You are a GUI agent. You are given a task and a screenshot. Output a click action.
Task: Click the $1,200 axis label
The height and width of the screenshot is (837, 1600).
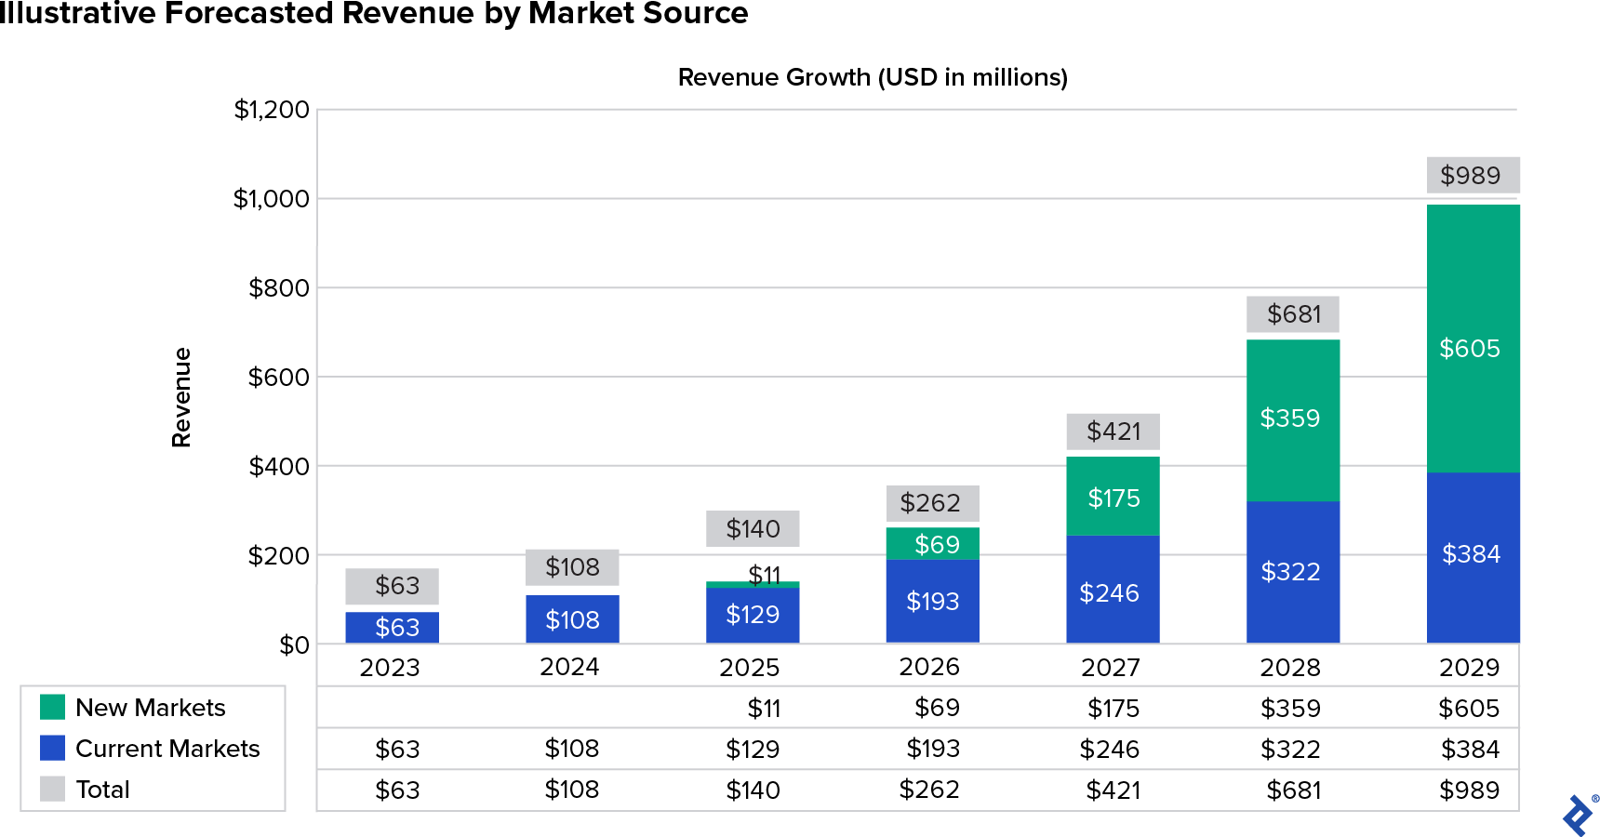pos(272,110)
